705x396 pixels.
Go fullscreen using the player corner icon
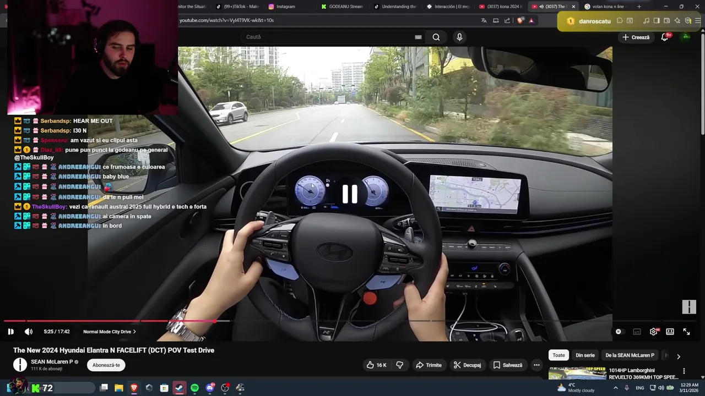(x=687, y=332)
